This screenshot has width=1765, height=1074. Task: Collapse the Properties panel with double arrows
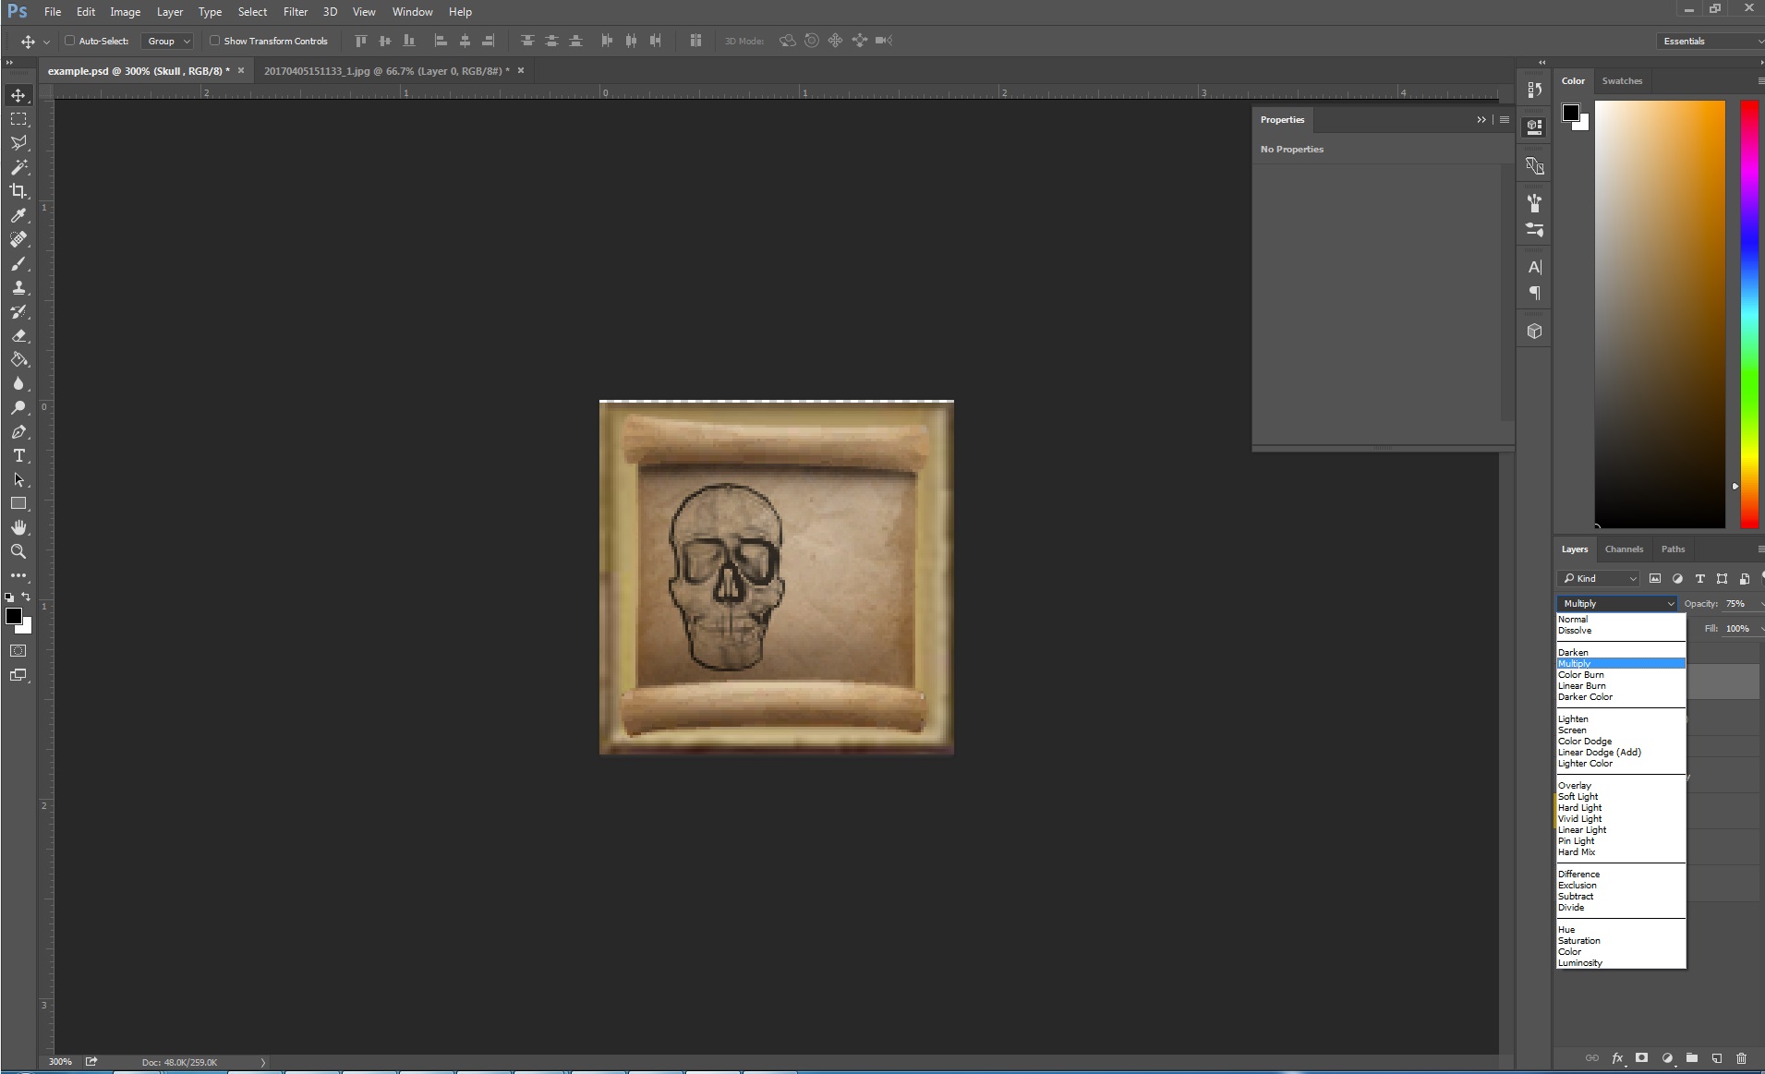tap(1481, 120)
